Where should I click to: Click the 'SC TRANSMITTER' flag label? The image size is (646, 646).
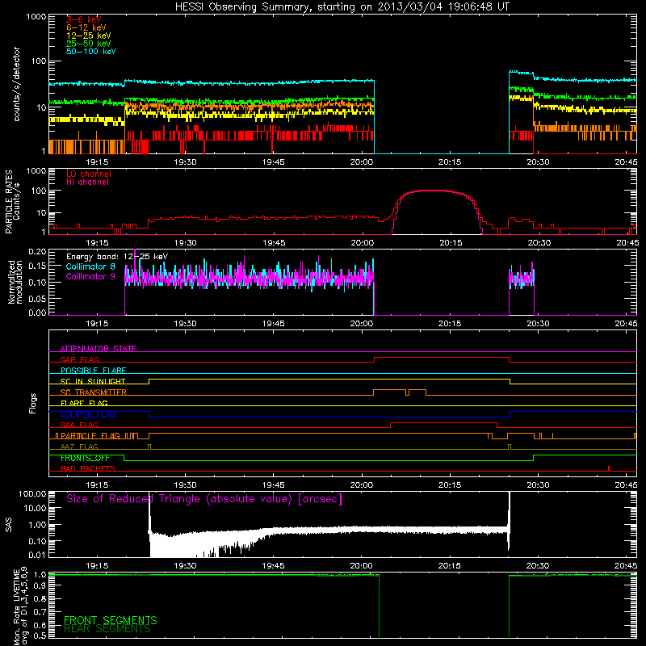pos(94,392)
